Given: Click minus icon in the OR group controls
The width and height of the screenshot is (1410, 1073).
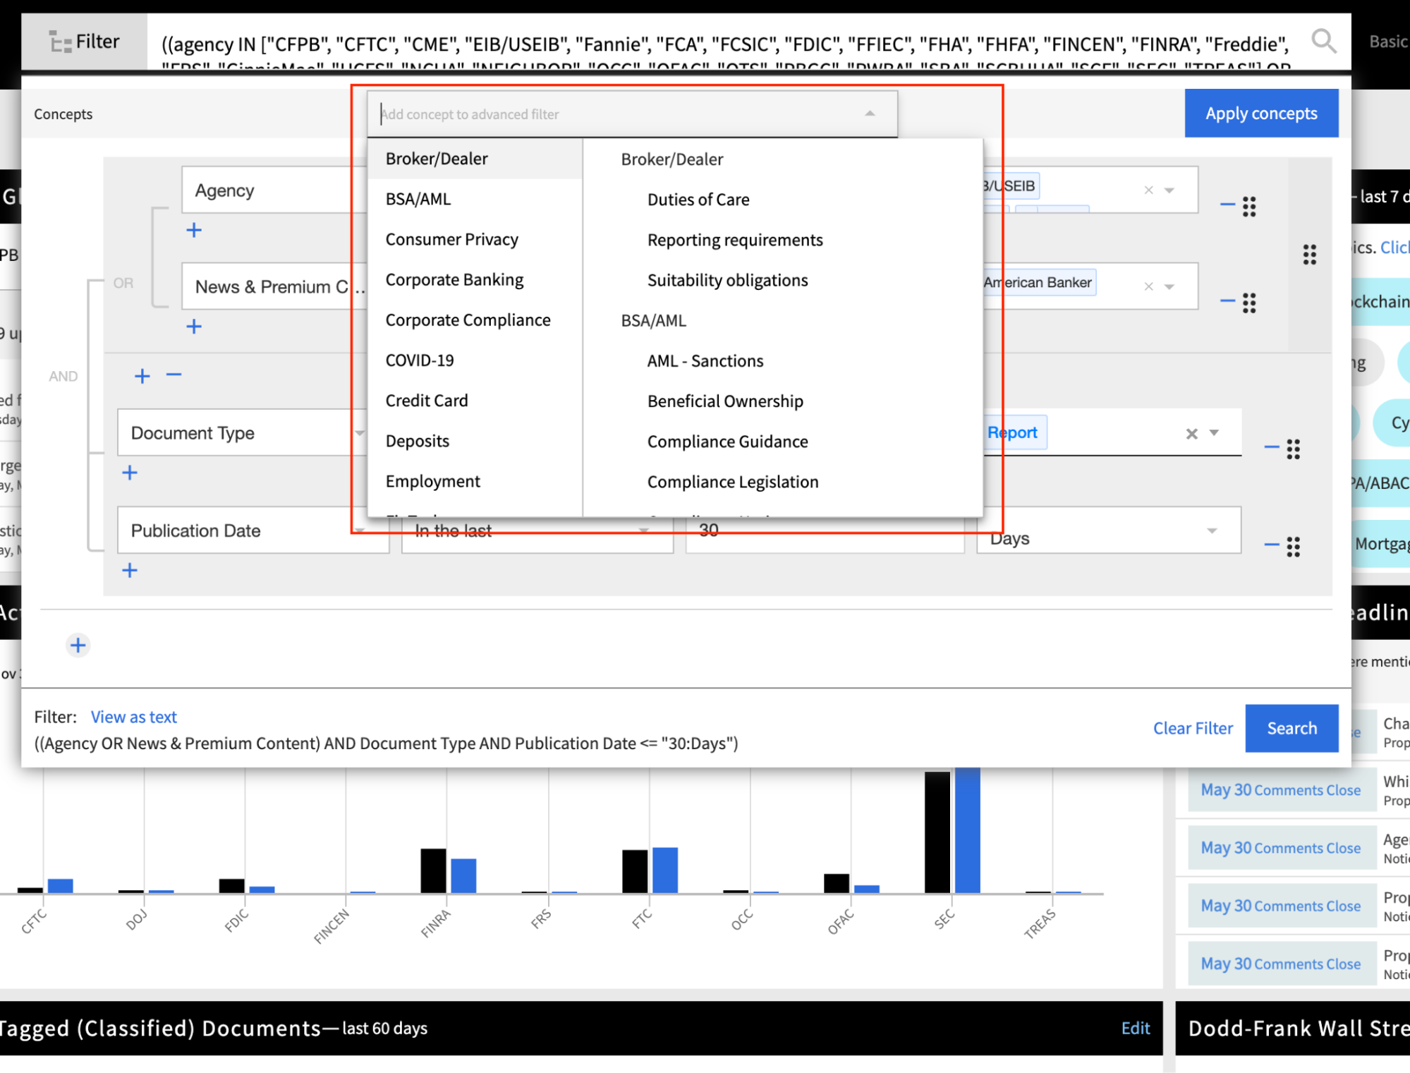Looking at the screenshot, I should tap(174, 375).
